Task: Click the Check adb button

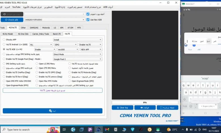Action: 12,20
